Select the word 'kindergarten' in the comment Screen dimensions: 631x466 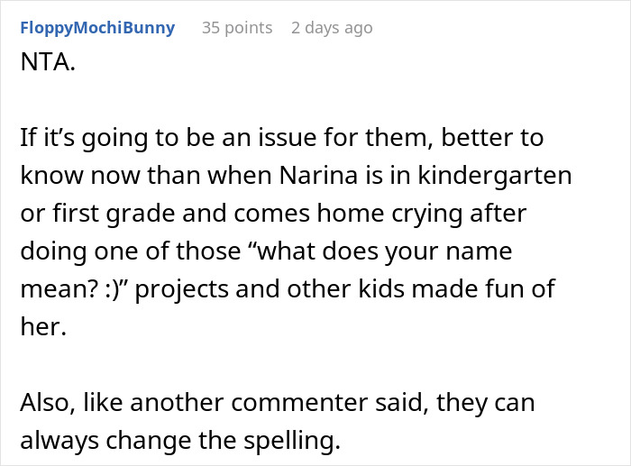495,176
